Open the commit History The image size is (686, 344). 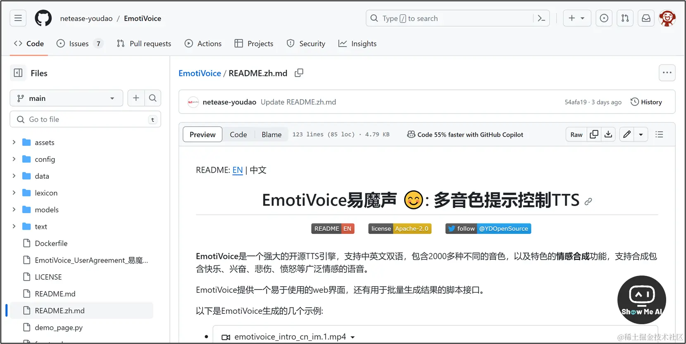(x=646, y=102)
